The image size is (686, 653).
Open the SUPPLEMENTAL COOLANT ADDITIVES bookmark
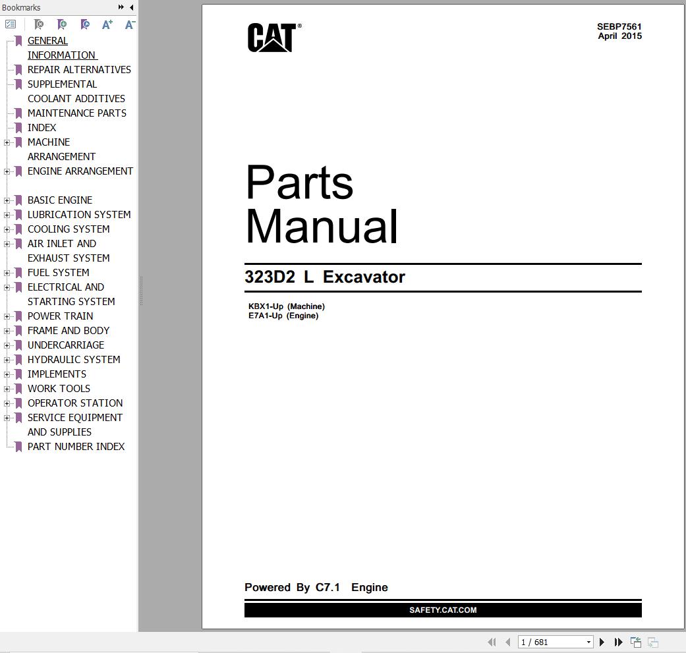click(x=76, y=91)
